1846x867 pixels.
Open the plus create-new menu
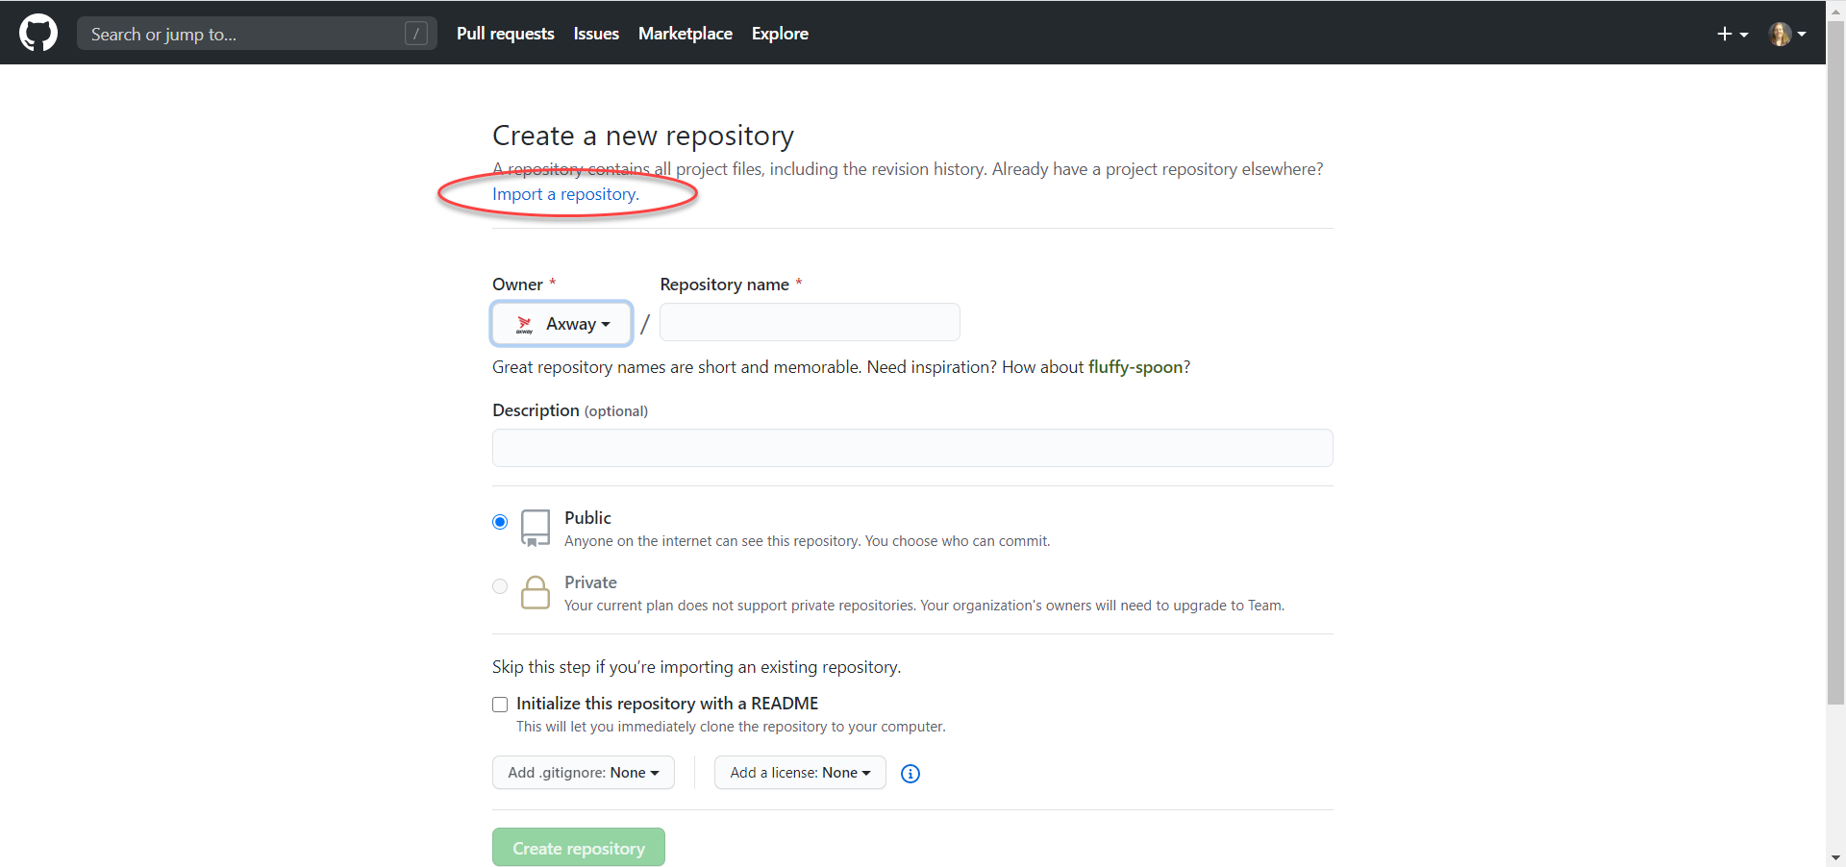click(x=1733, y=34)
